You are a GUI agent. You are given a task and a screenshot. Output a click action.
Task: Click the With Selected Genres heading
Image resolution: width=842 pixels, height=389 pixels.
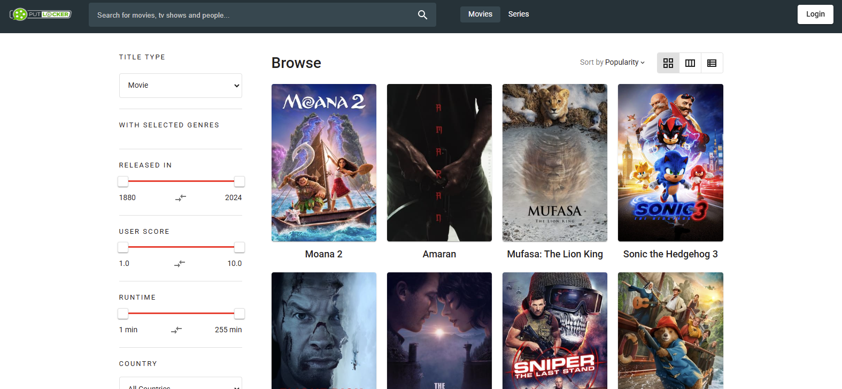169,125
